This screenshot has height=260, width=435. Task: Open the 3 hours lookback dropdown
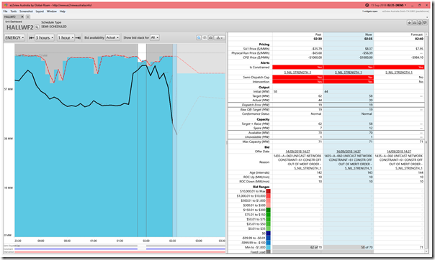[45, 37]
